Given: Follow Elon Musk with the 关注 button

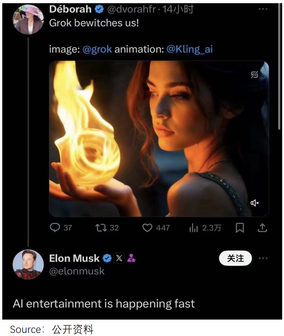Looking at the screenshot, I should [x=236, y=258].
